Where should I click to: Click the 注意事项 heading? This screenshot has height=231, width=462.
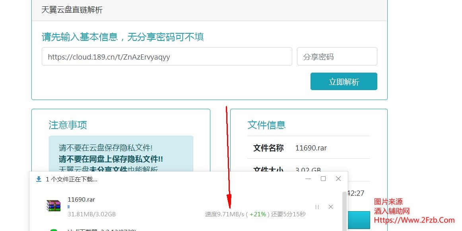point(68,125)
